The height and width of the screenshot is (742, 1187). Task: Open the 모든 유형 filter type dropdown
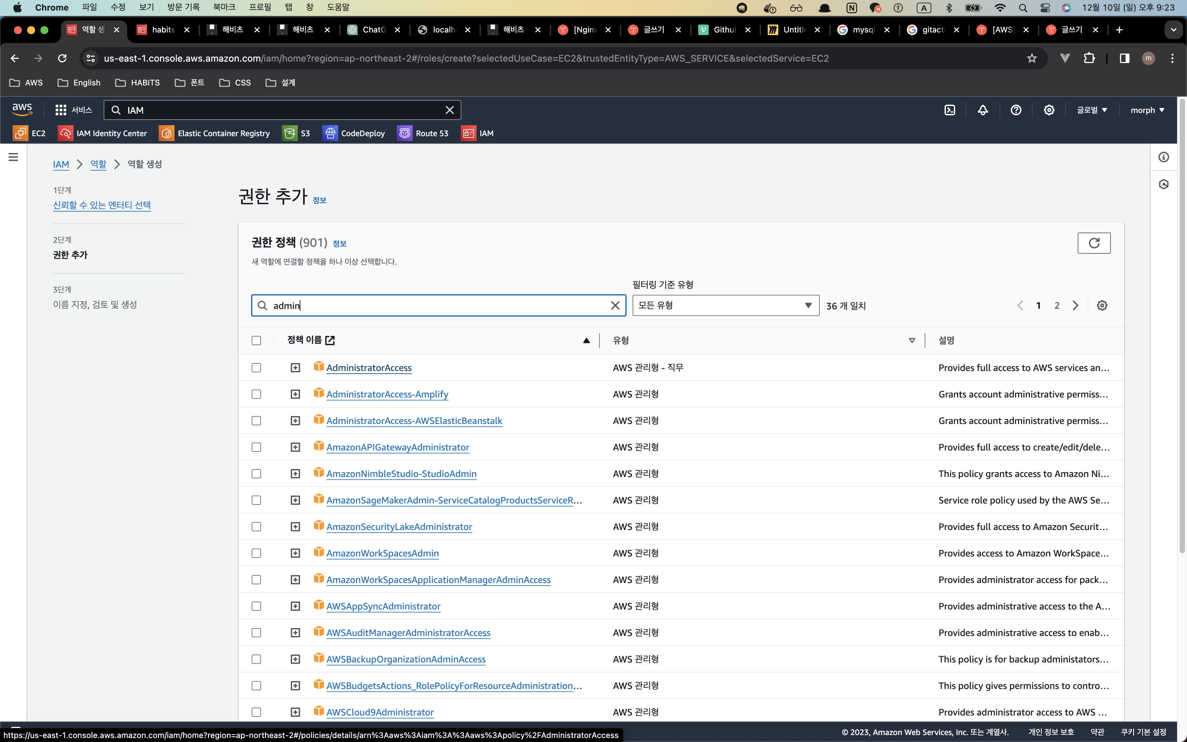725,305
